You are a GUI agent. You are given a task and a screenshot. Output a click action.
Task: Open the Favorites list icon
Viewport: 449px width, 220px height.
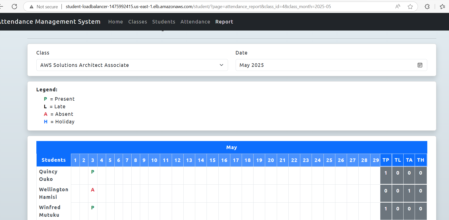click(442, 7)
